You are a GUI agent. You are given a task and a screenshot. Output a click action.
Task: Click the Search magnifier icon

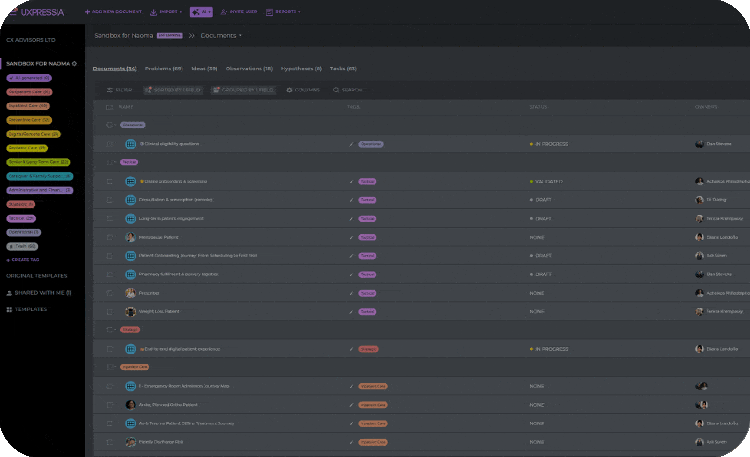tap(336, 90)
